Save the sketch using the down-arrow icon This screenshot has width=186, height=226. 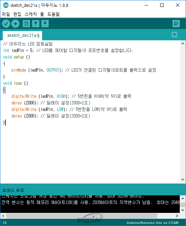coord(45,24)
